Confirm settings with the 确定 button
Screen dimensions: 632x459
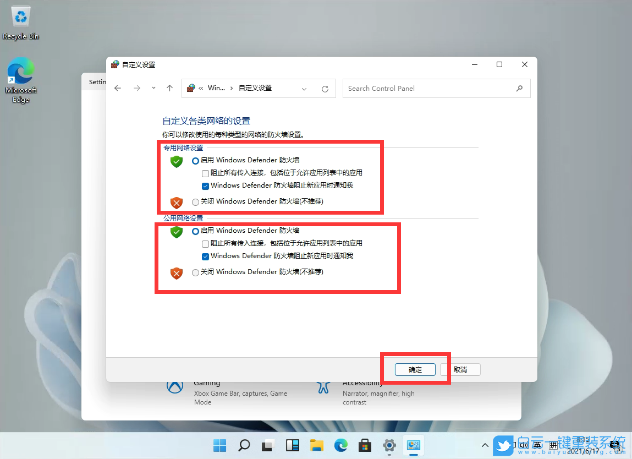(x=415, y=369)
